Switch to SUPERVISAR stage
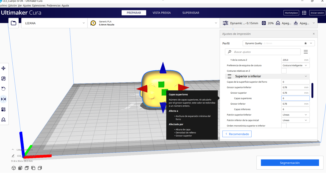 point(191,13)
